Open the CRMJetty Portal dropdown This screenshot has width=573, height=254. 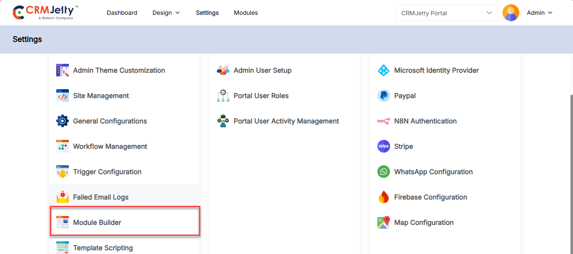tap(447, 13)
